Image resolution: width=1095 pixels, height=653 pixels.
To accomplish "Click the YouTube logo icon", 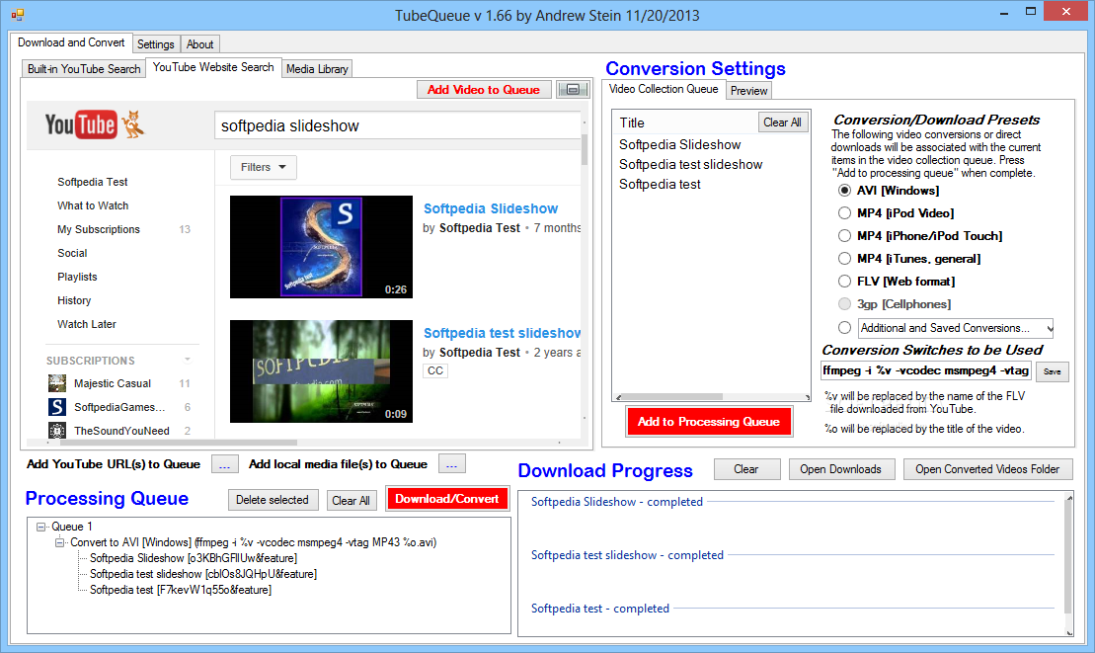I will 95,125.
